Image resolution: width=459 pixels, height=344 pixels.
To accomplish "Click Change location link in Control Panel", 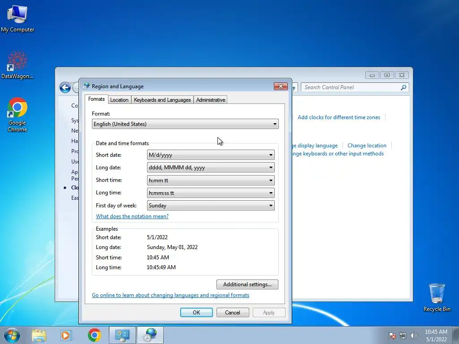I will click(x=367, y=146).
